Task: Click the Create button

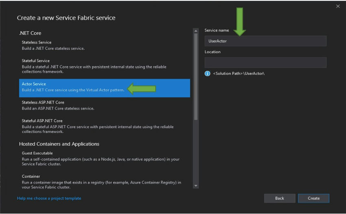Action: (x=313, y=198)
